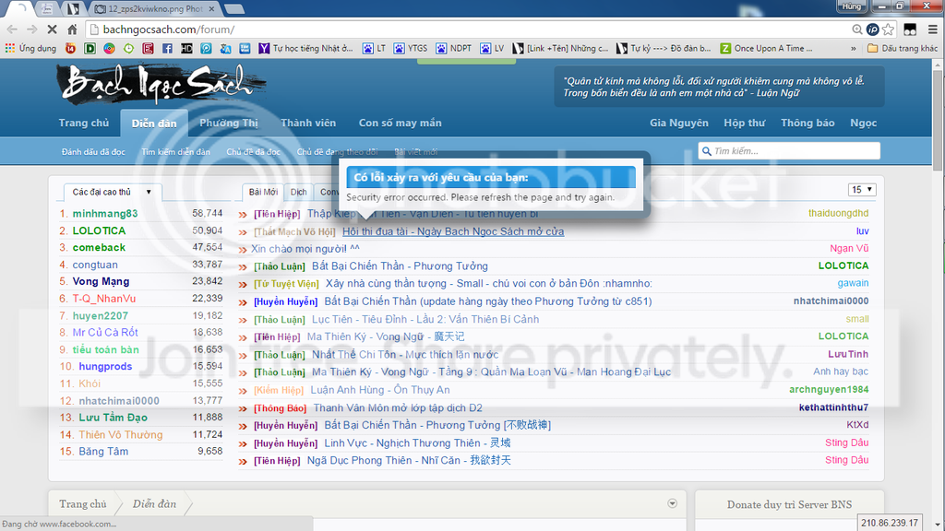Open the 15 items count dropdown
This screenshot has width=945, height=531.
click(x=862, y=190)
